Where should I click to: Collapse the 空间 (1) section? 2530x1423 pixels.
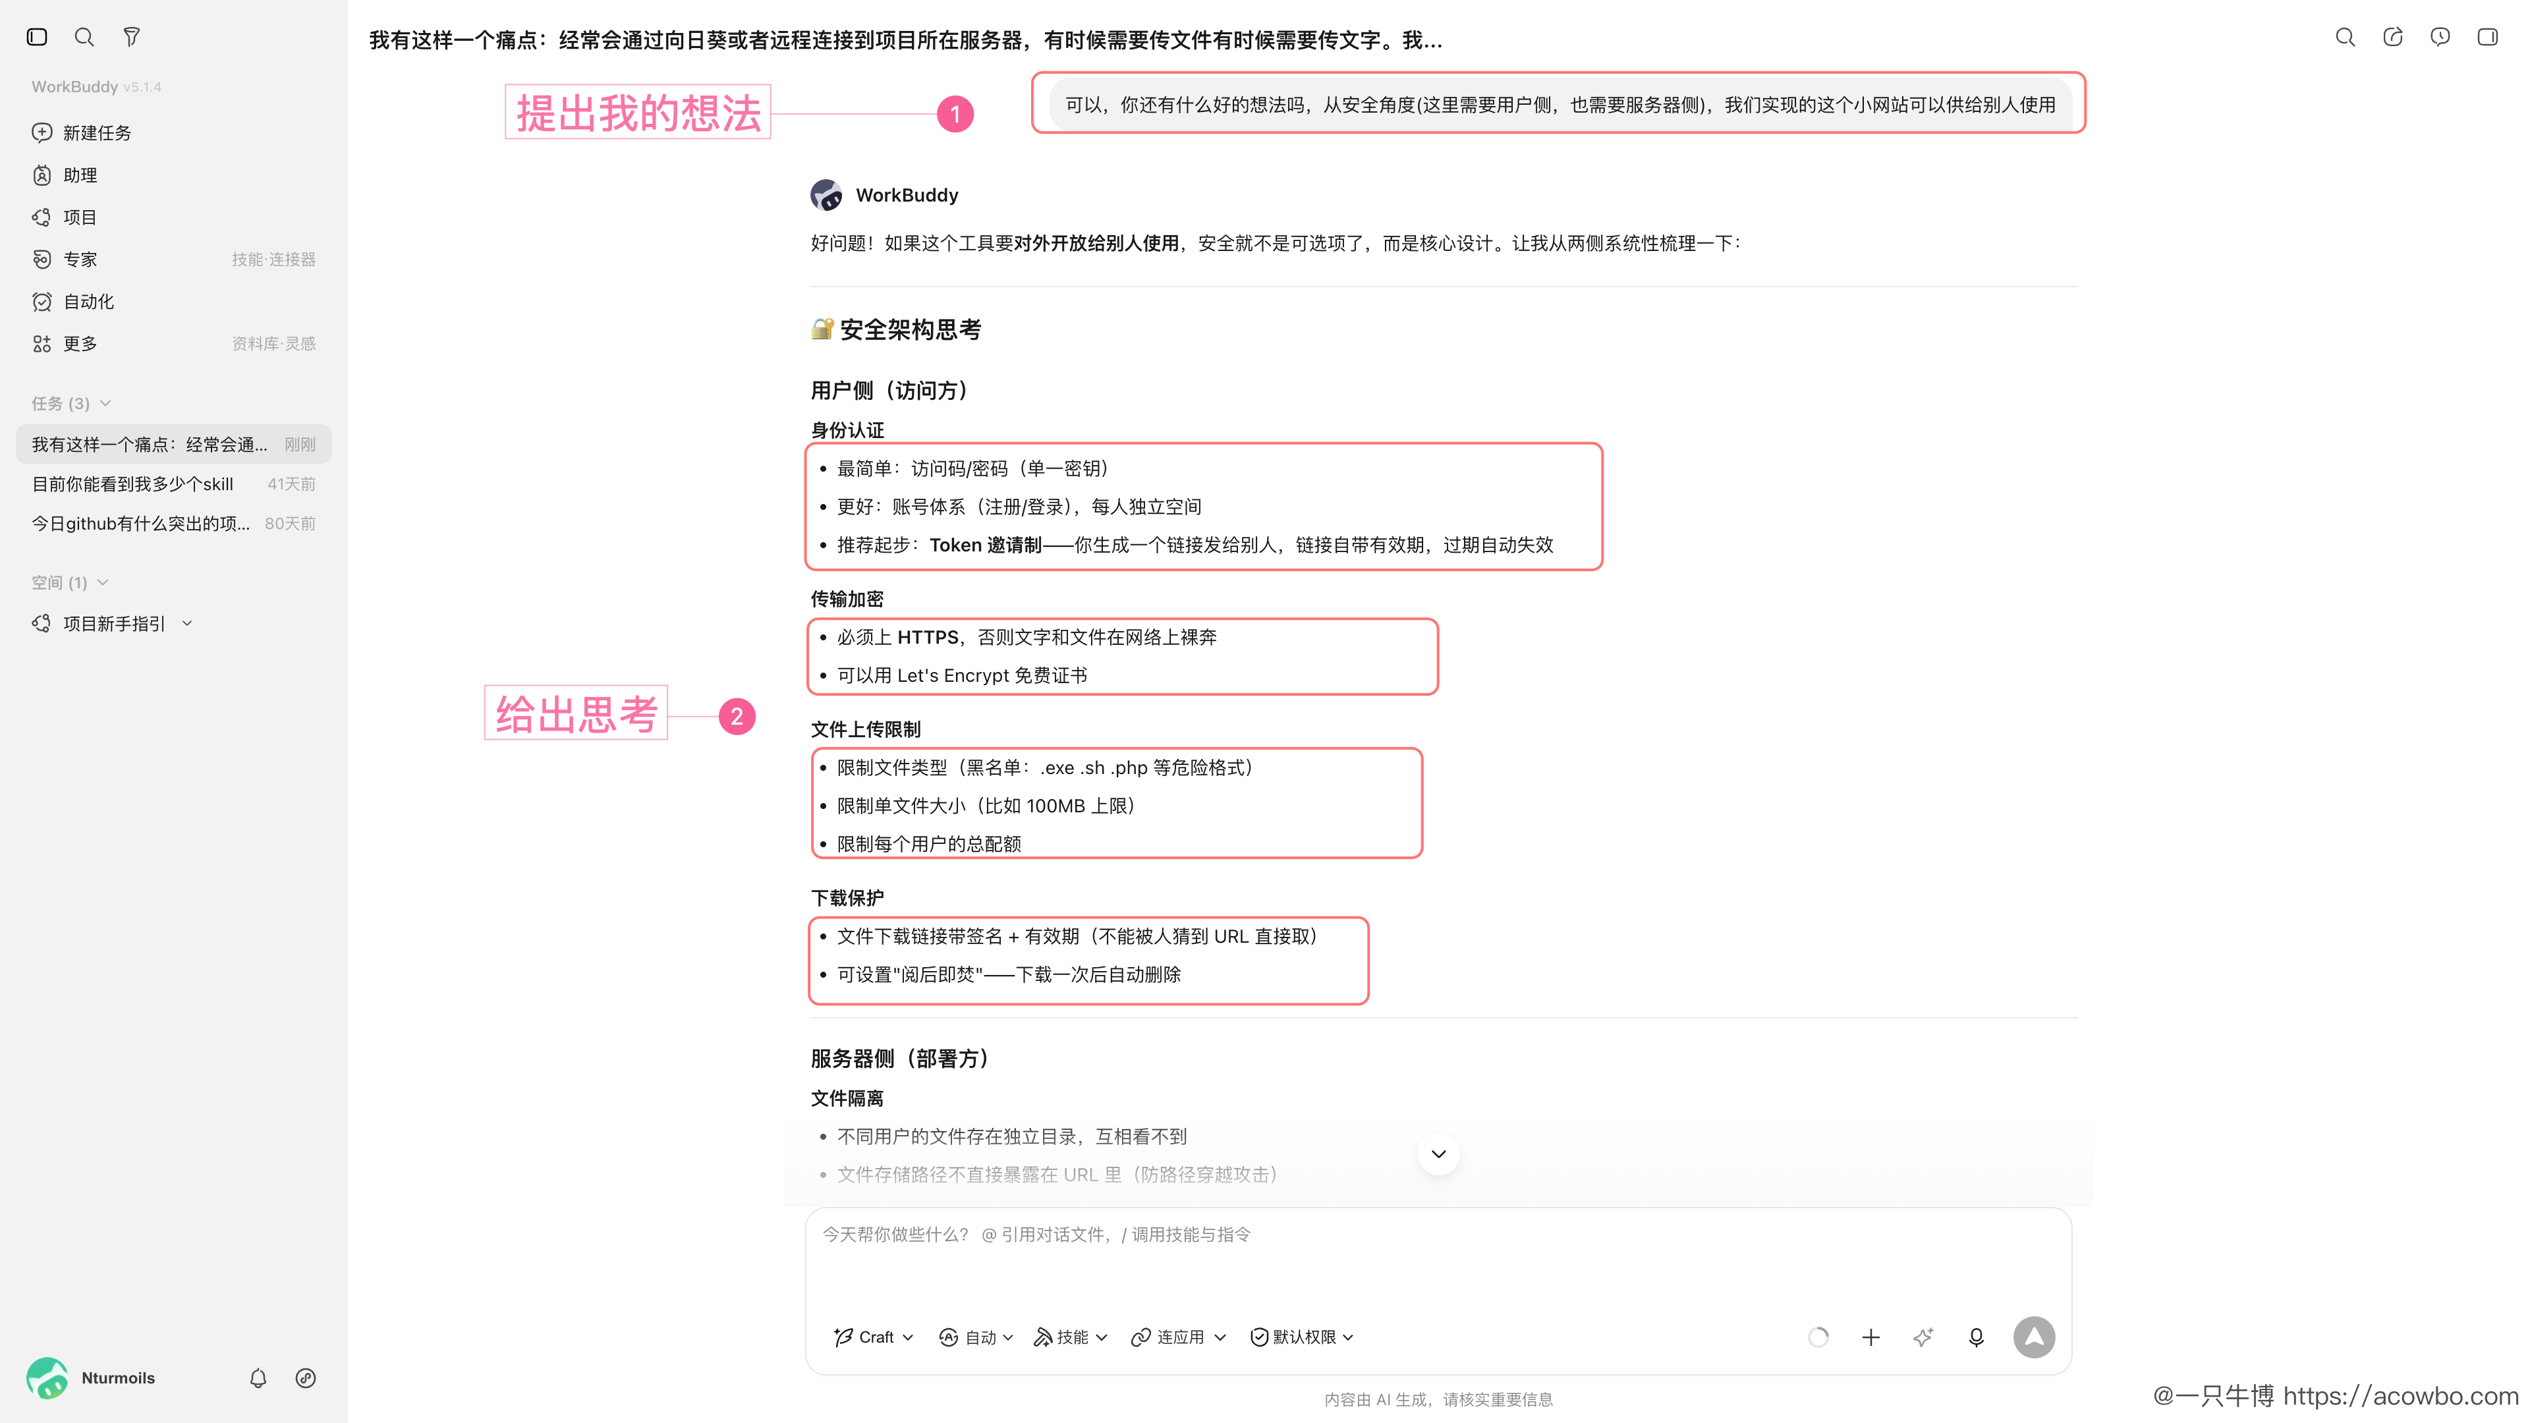coord(70,582)
